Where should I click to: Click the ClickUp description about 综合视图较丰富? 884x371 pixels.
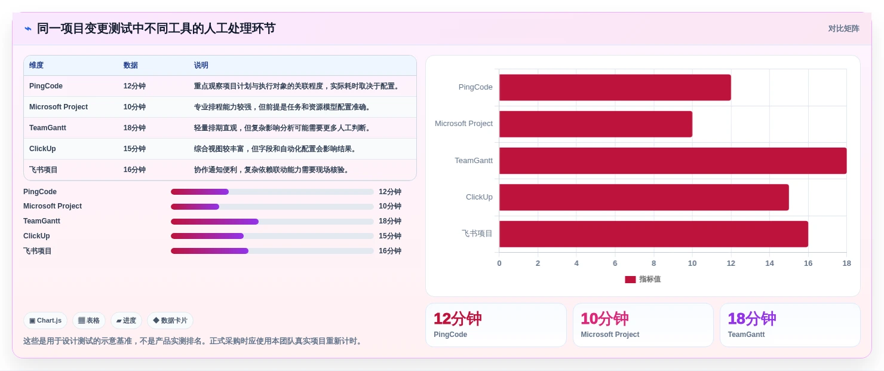pos(277,149)
